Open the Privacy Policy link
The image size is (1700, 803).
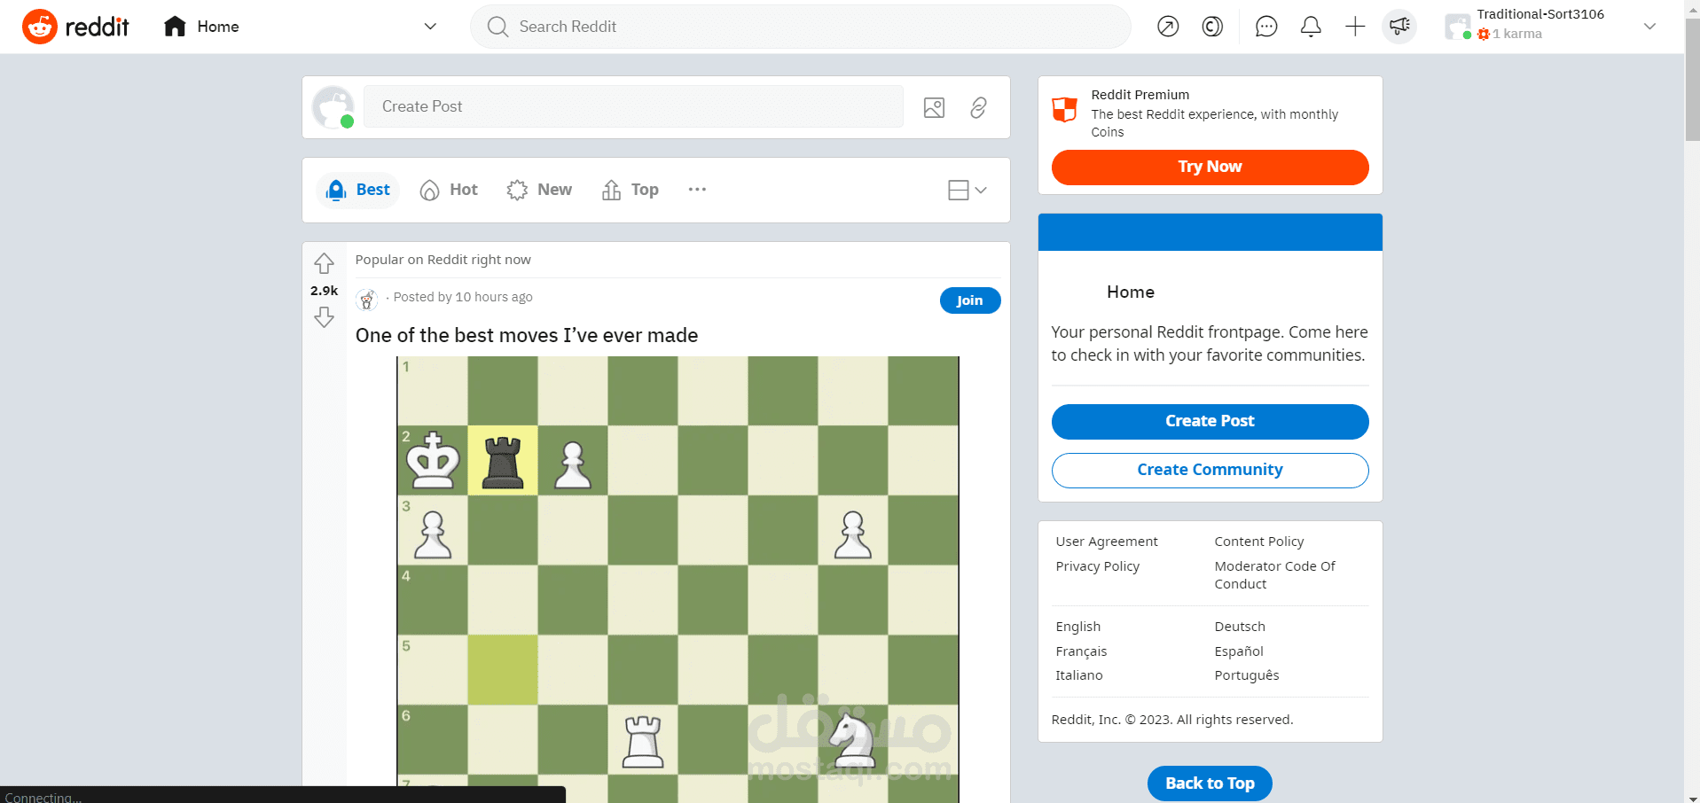tap(1097, 566)
